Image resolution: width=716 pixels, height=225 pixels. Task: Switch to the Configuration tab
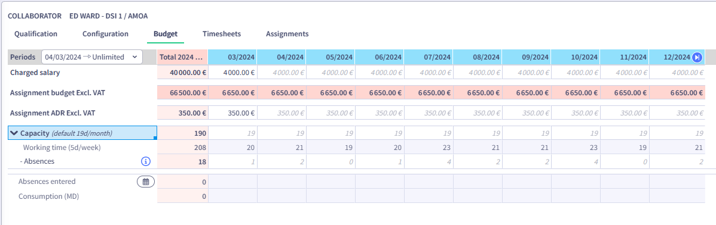pyautogui.click(x=105, y=34)
